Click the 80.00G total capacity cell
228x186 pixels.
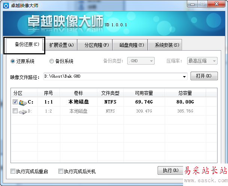coord(185,102)
